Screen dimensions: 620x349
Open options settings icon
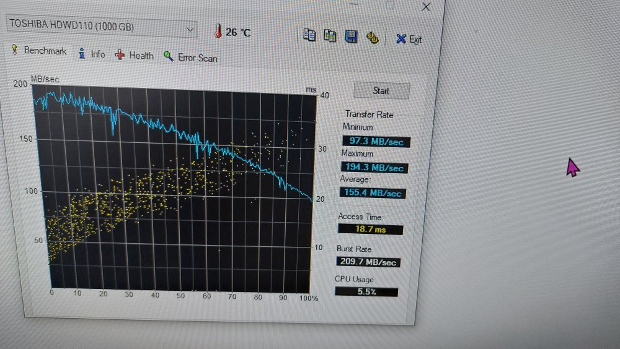372,38
